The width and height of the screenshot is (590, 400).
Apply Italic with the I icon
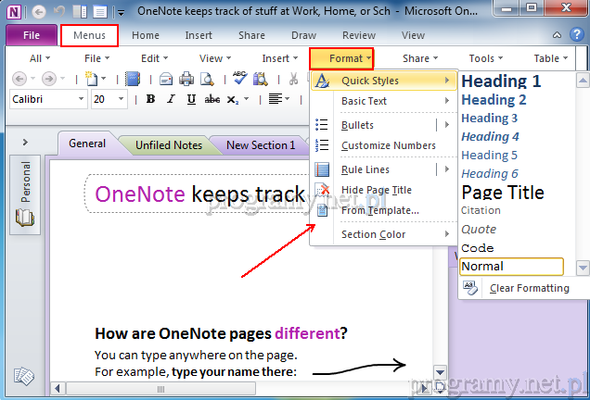pos(169,99)
